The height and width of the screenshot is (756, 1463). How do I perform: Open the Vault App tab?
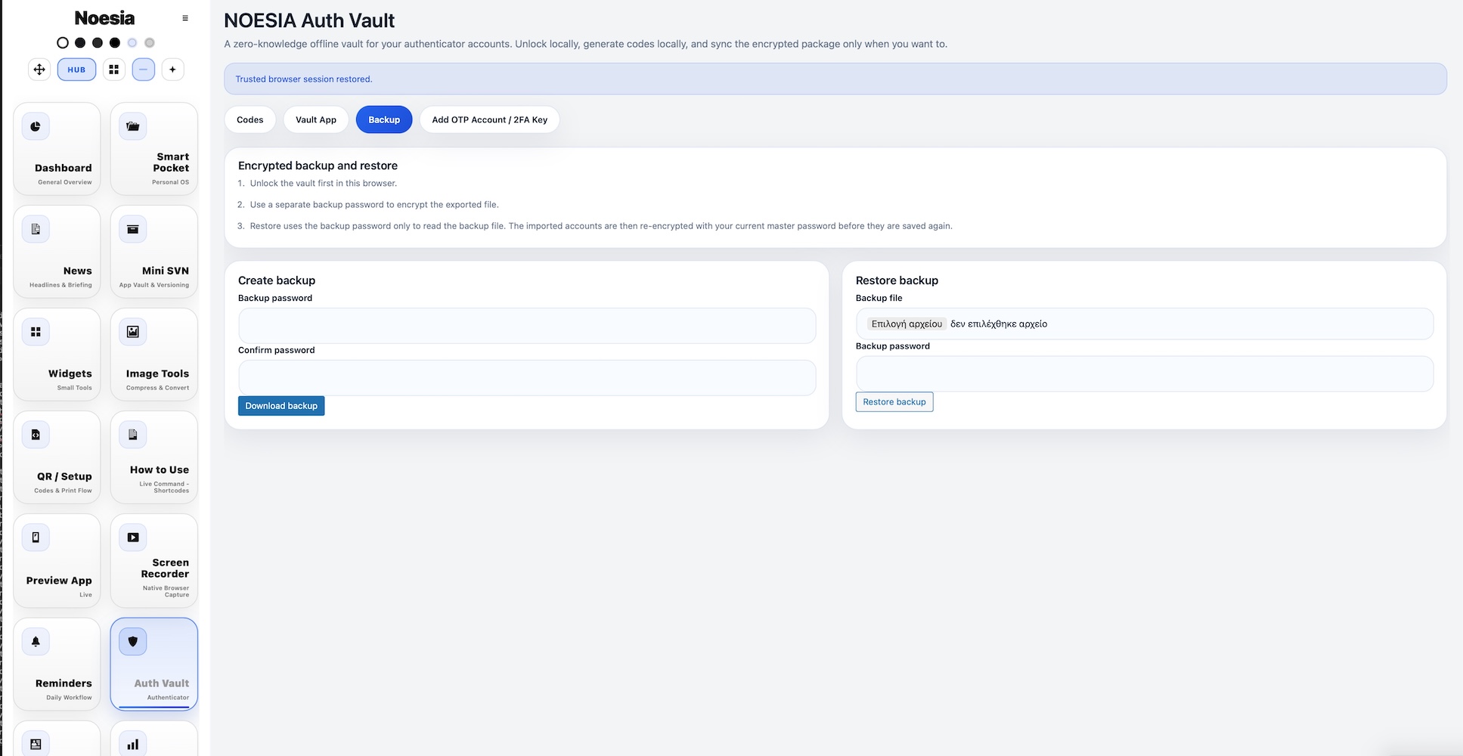pos(316,119)
